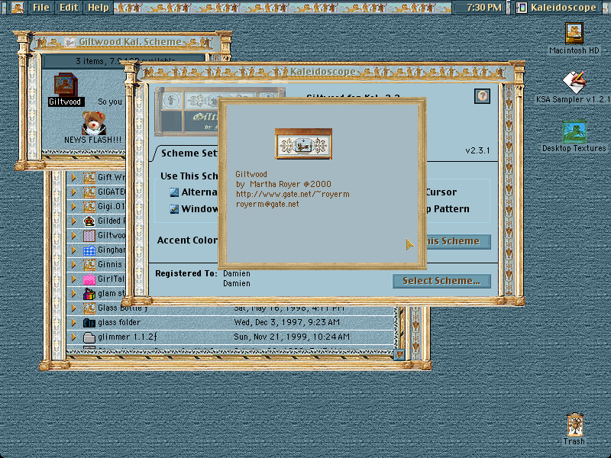This screenshot has height=458, width=611.
Task: Toggle the Alterna… checkbox
Action: coord(174,192)
